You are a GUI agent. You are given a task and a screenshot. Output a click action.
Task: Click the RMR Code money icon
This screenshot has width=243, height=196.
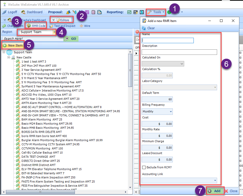[x=29, y=26]
